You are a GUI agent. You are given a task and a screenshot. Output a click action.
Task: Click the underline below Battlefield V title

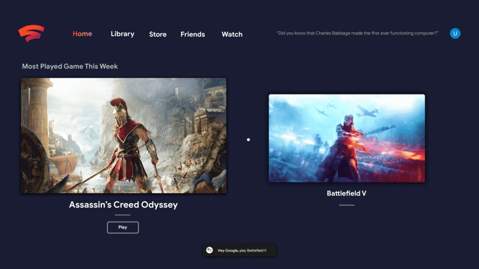tap(347, 205)
